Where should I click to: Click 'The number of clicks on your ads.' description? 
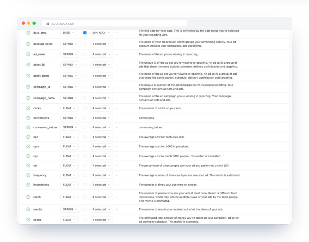point(160,108)
